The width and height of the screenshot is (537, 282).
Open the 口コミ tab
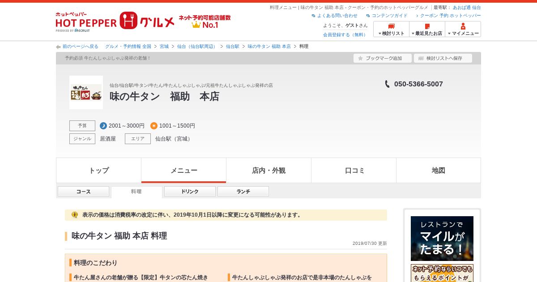(x=354, y=171)
